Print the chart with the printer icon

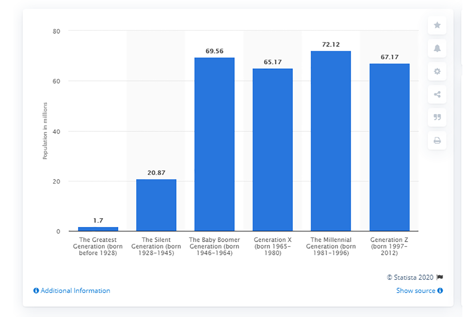[437, 140]
